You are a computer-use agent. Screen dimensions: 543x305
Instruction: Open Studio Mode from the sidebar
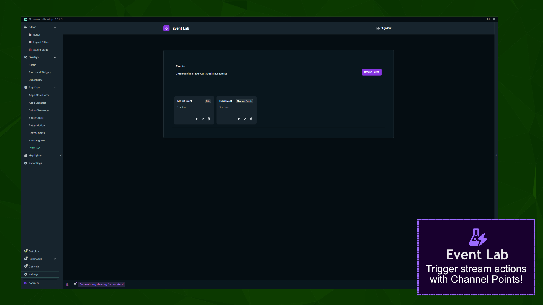tap(40, 49)
